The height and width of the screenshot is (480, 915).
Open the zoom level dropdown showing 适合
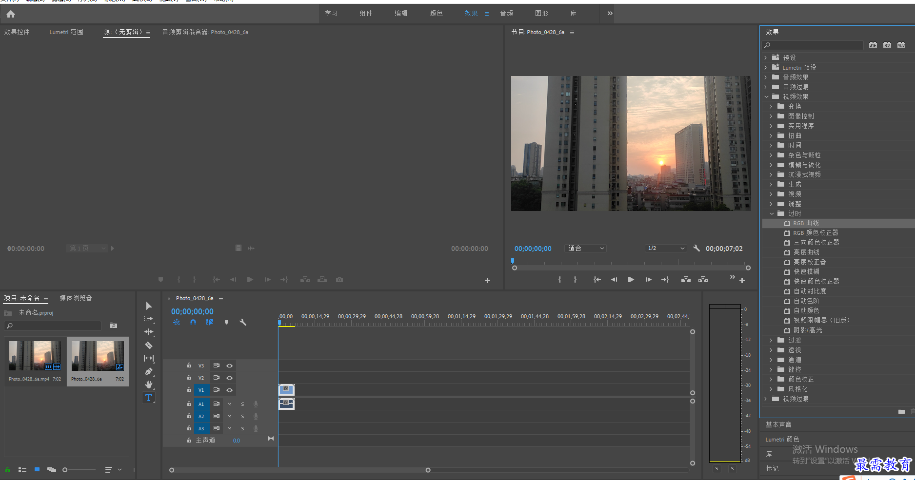[586, 248]
